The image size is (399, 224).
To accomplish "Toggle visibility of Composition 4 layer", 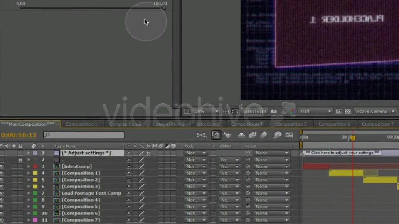I will click(x=2, y=200).
